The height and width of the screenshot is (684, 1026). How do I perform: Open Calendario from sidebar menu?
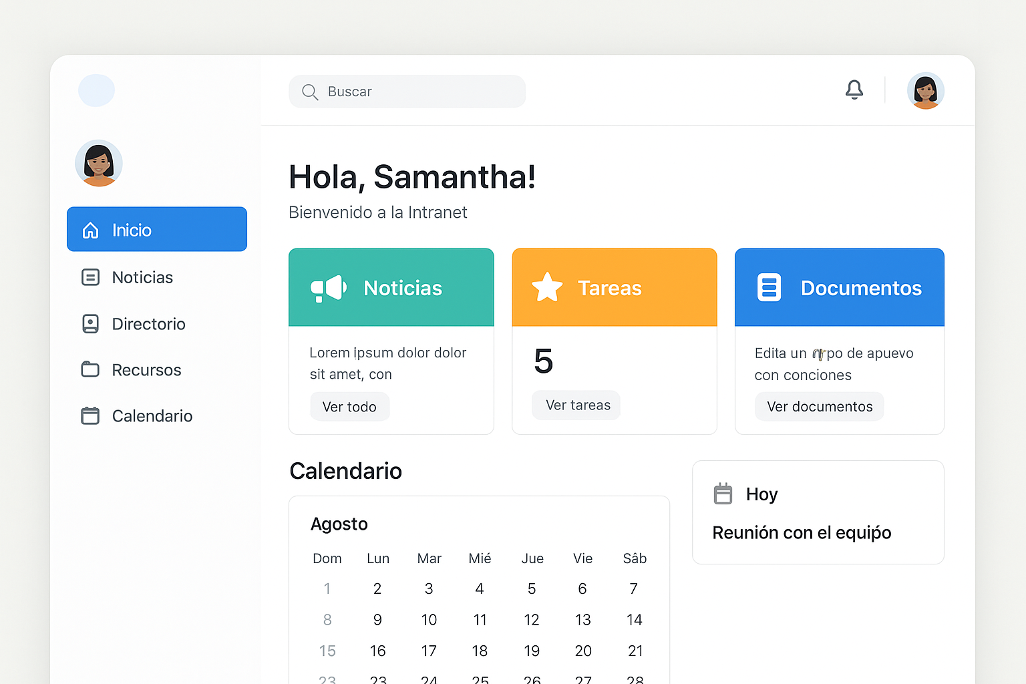152,416
